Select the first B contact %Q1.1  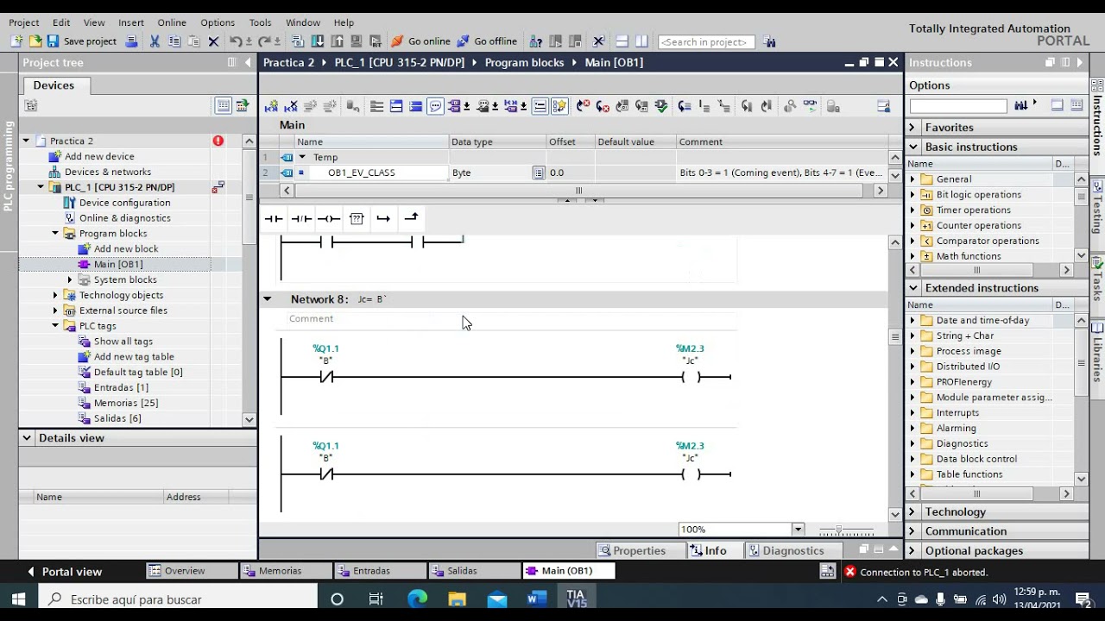[326, 377]
